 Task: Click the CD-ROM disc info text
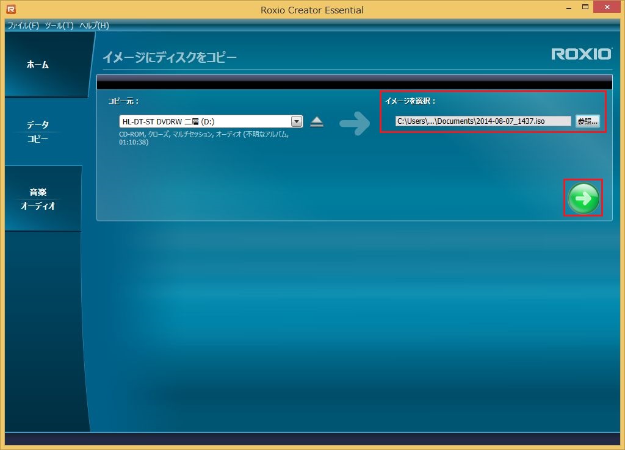[203, 138]
